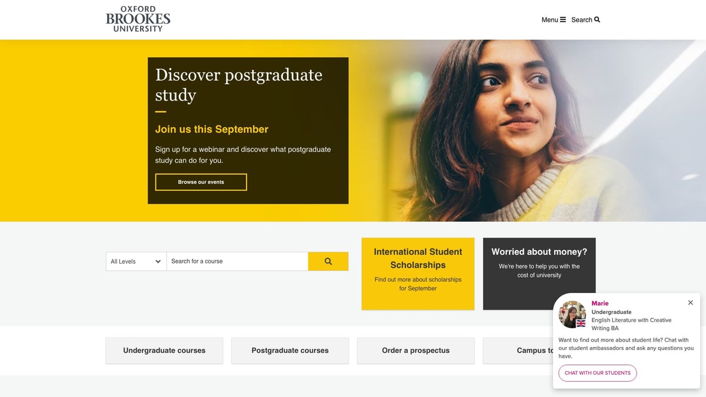Image resolution: width=706 pixels, height=397 pixels.
Task: Click Browse our events
Action: pos(201,182)
